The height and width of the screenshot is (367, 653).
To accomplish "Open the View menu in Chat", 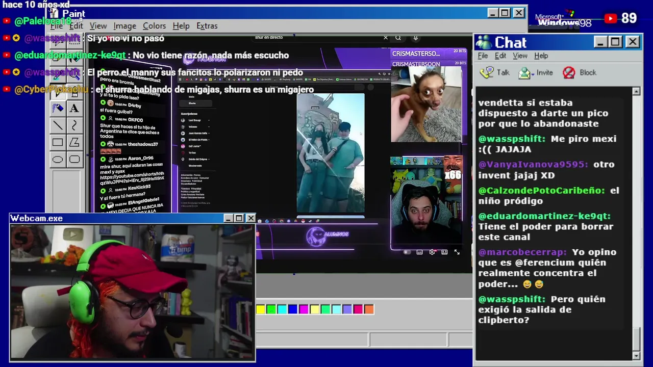I will pyautogui.click(x=520, y=56).
